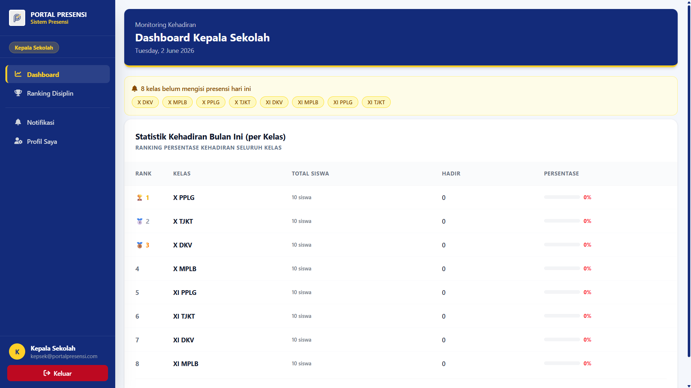Click the PERSENTASE column header

pos(561,173)
